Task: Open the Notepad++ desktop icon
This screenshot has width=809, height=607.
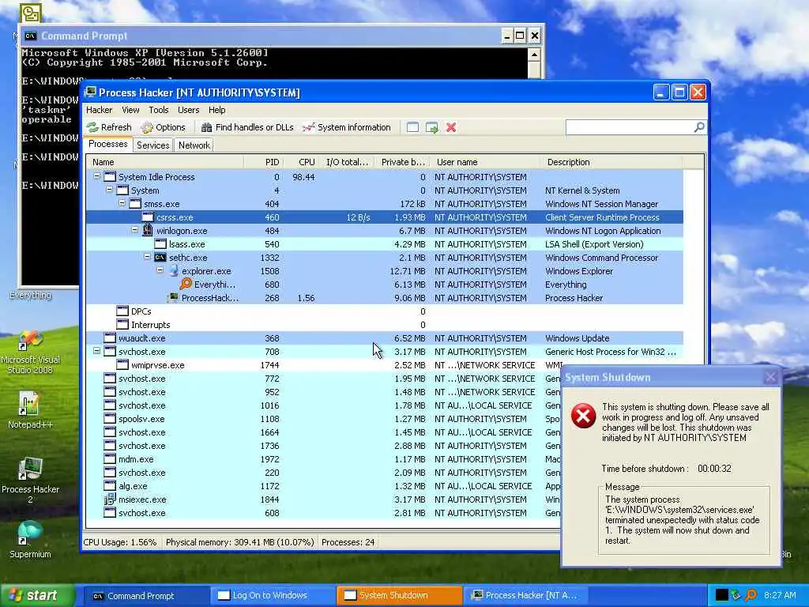Action: [31, 410]
